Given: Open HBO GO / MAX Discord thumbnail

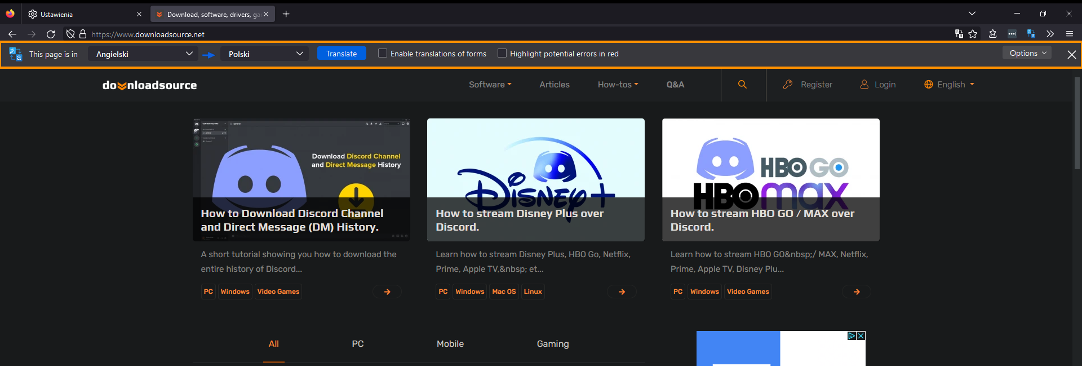Looking at the screenshot, I should [x=771, y=180].
